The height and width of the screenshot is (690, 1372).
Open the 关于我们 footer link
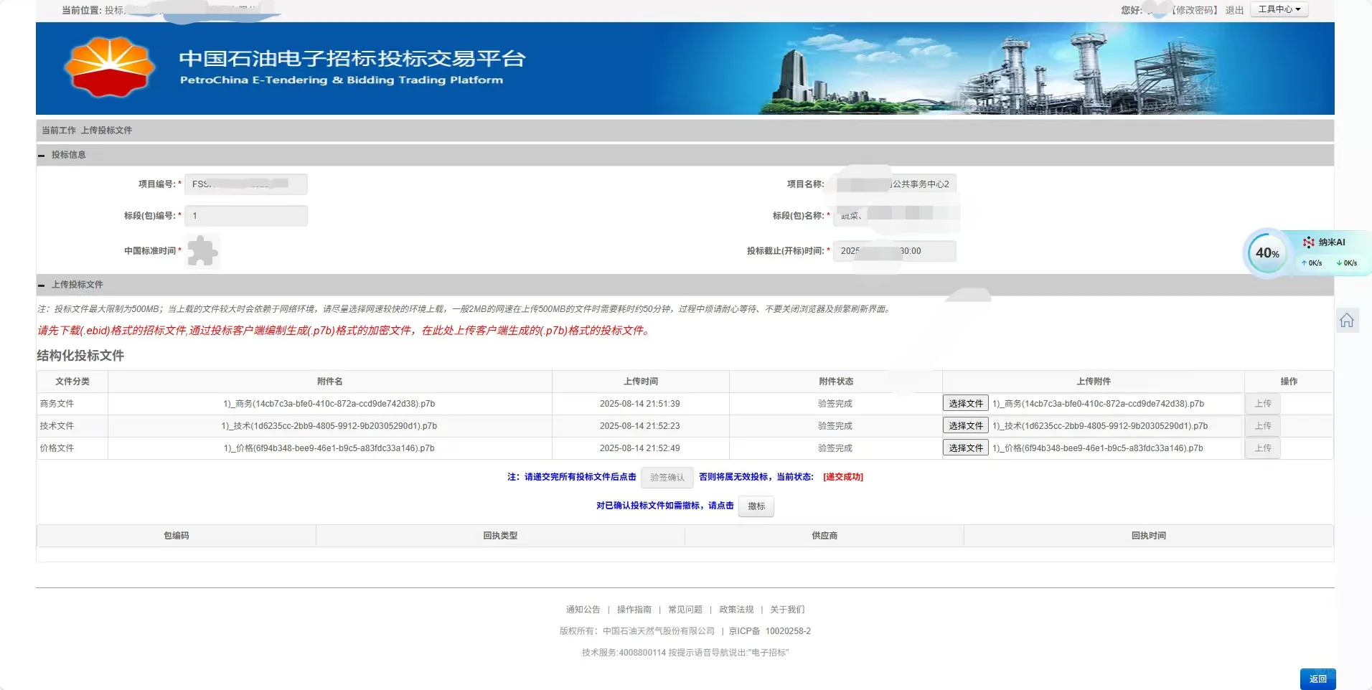[x=787, y=610]
